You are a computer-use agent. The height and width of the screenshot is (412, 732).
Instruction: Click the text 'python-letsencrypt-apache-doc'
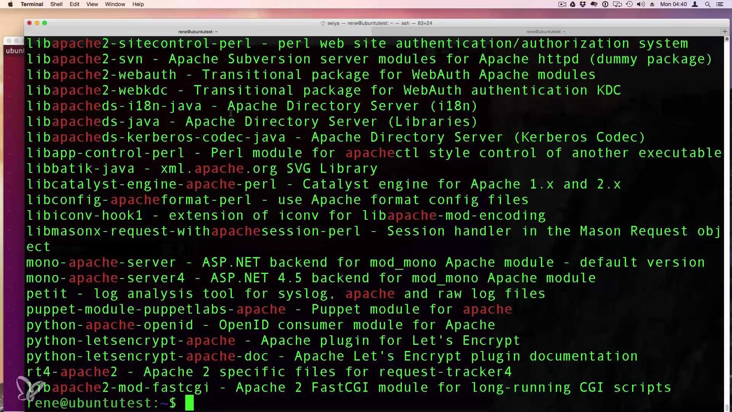click(148, 356)
